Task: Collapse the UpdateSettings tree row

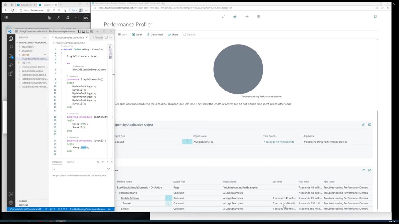Action: tap(117, 198)
